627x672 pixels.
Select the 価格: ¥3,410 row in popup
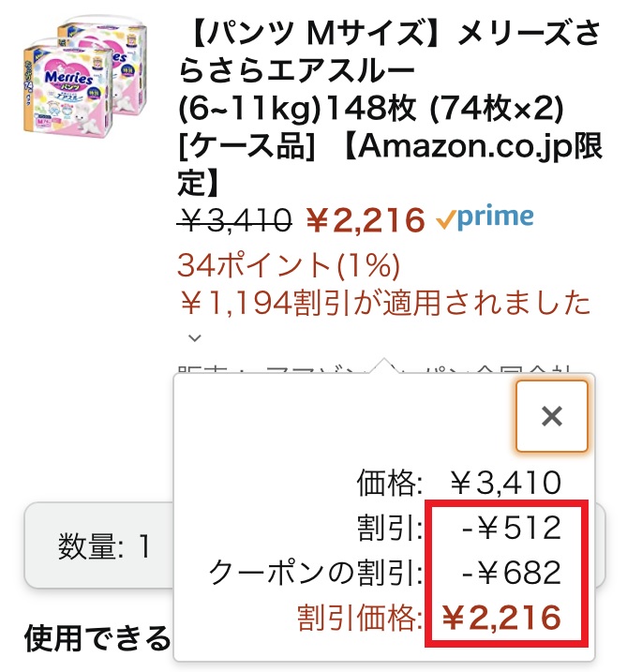[458, 483]
